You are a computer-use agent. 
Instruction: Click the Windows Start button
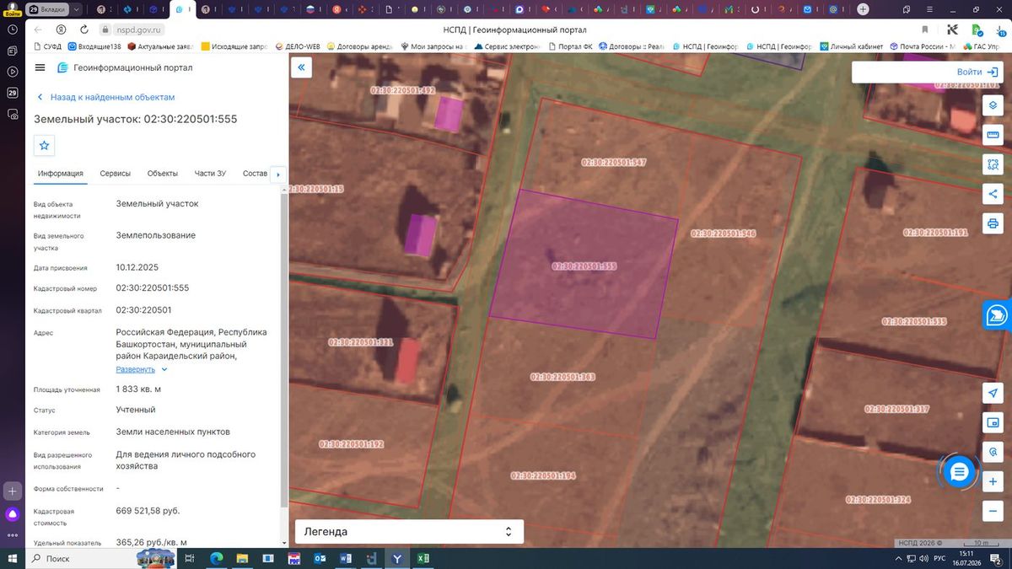12,558
